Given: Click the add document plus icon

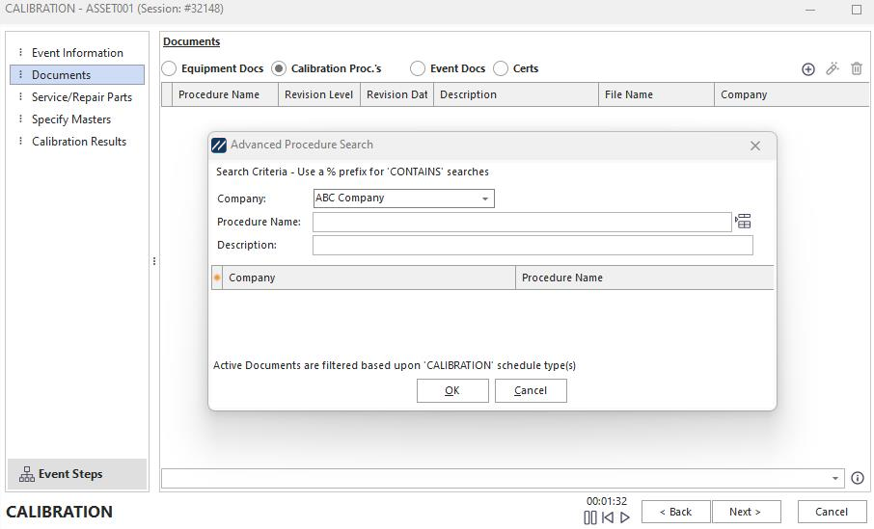Looking at the screenshot, I should 808,69.
